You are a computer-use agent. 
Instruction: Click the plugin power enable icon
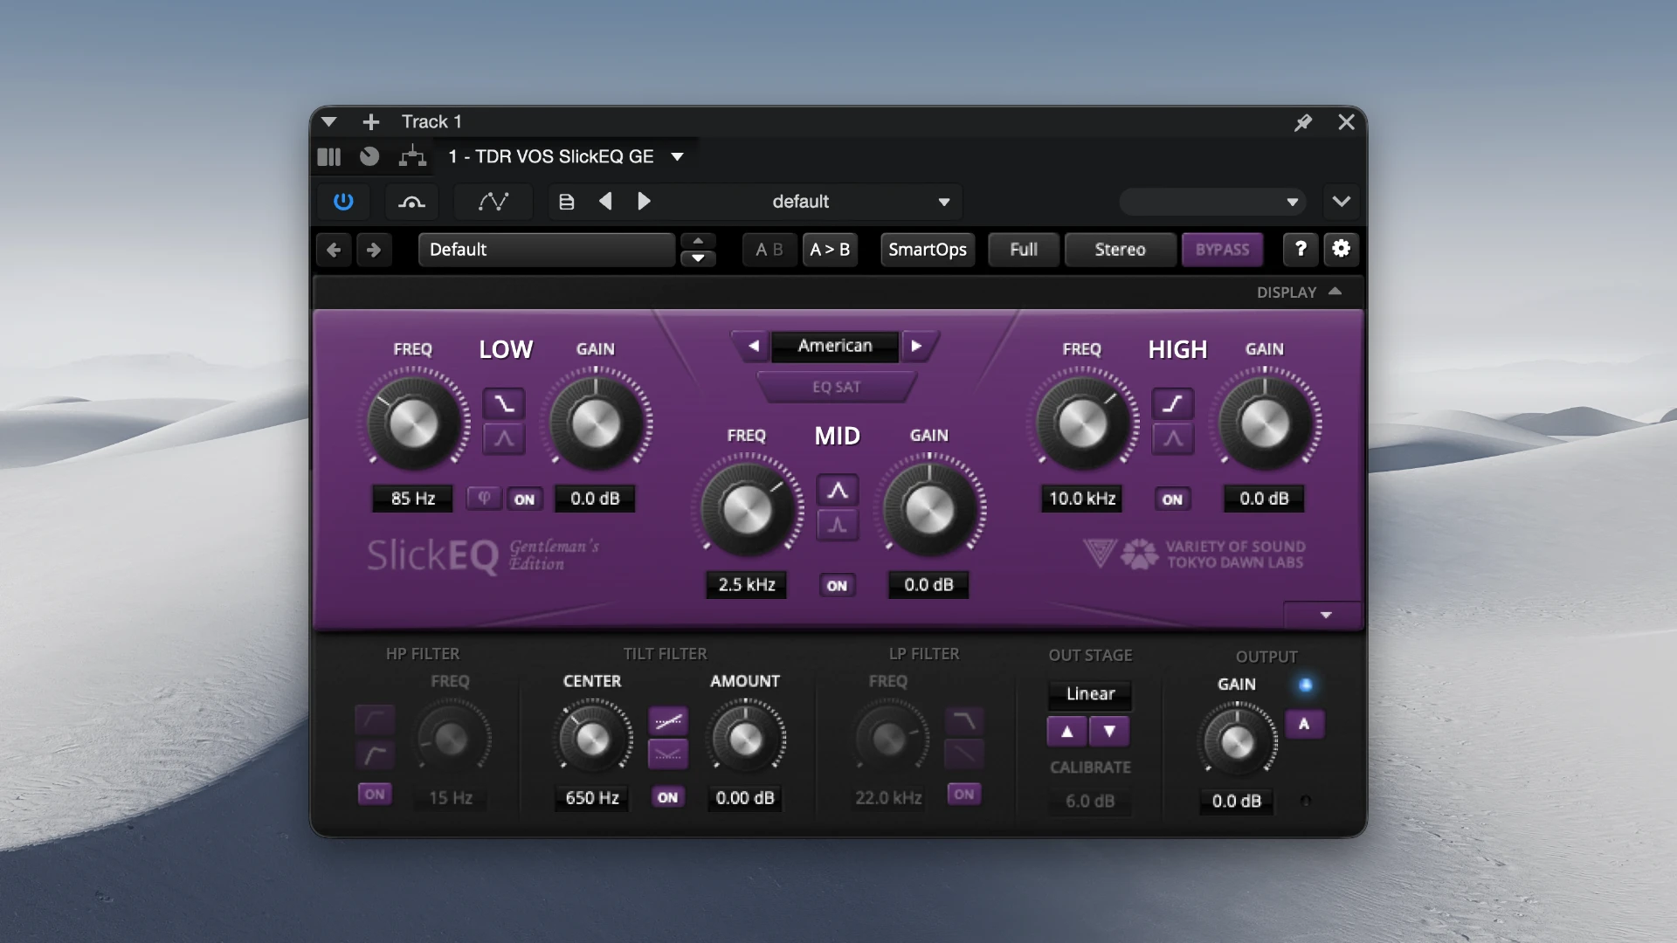[343, 202]
